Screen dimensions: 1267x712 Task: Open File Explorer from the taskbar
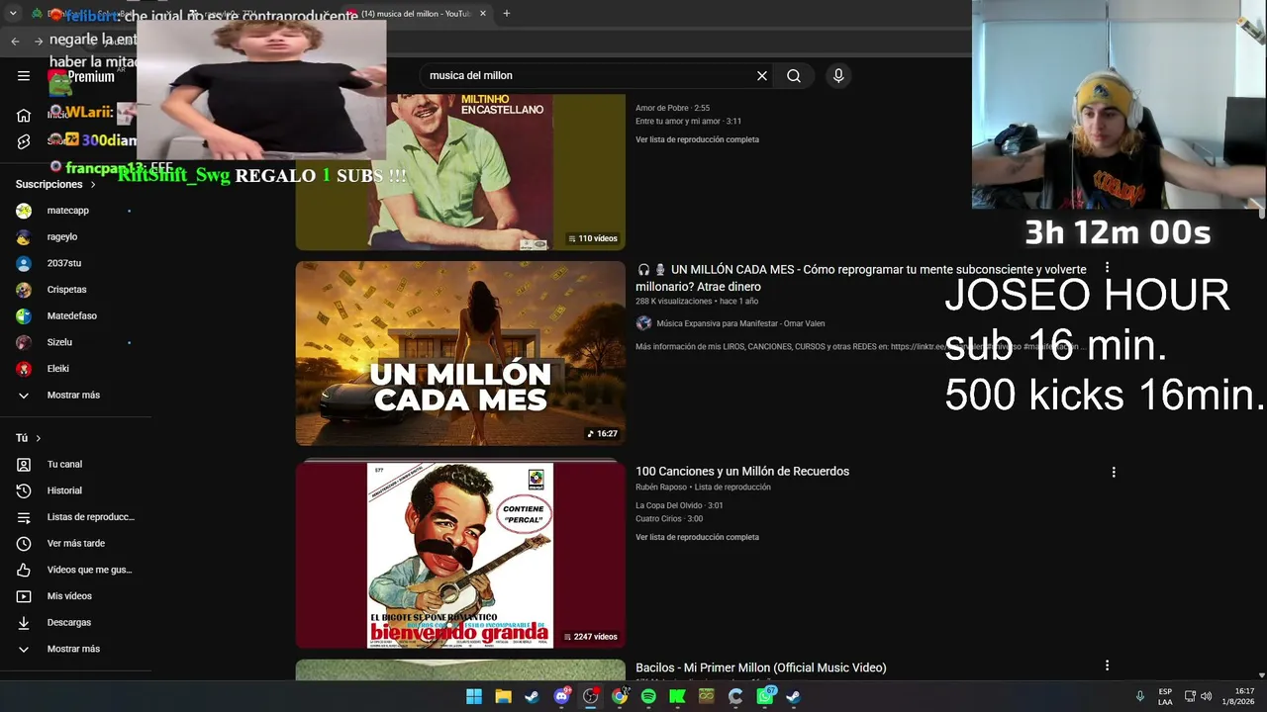pos(503,696)
